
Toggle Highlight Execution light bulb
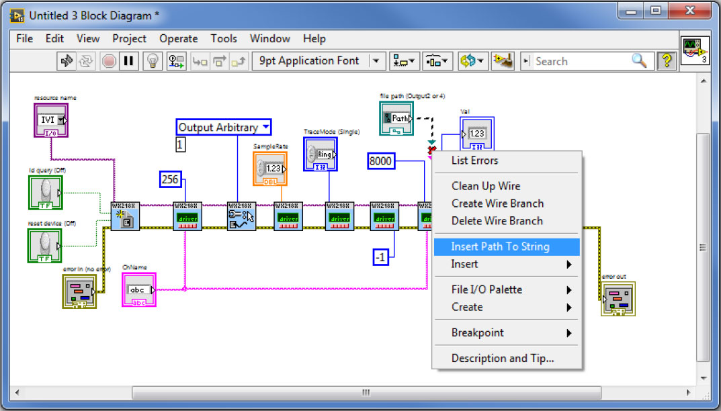pyautogui.click(x=153, y=61)
